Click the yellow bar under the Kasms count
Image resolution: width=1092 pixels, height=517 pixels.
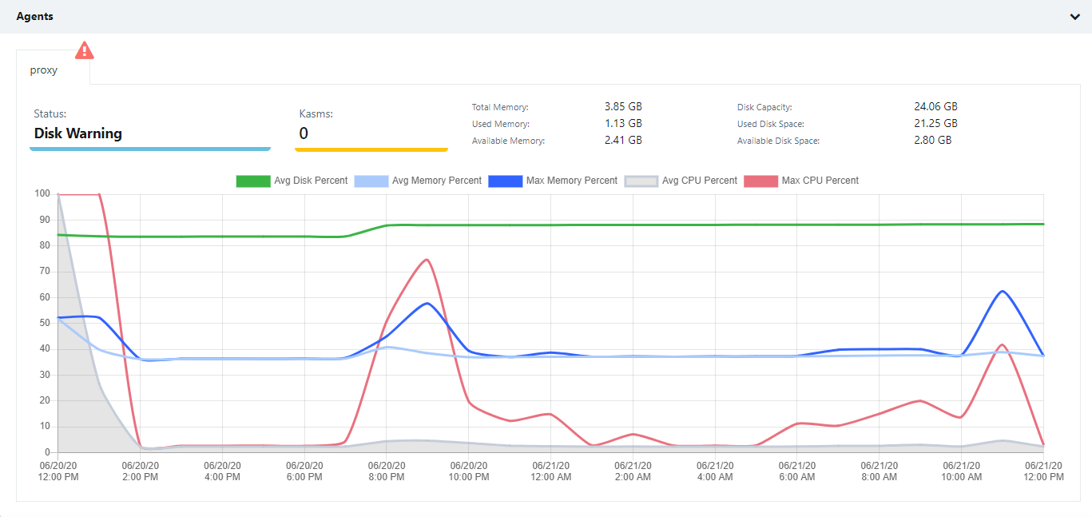coord(371,149)
